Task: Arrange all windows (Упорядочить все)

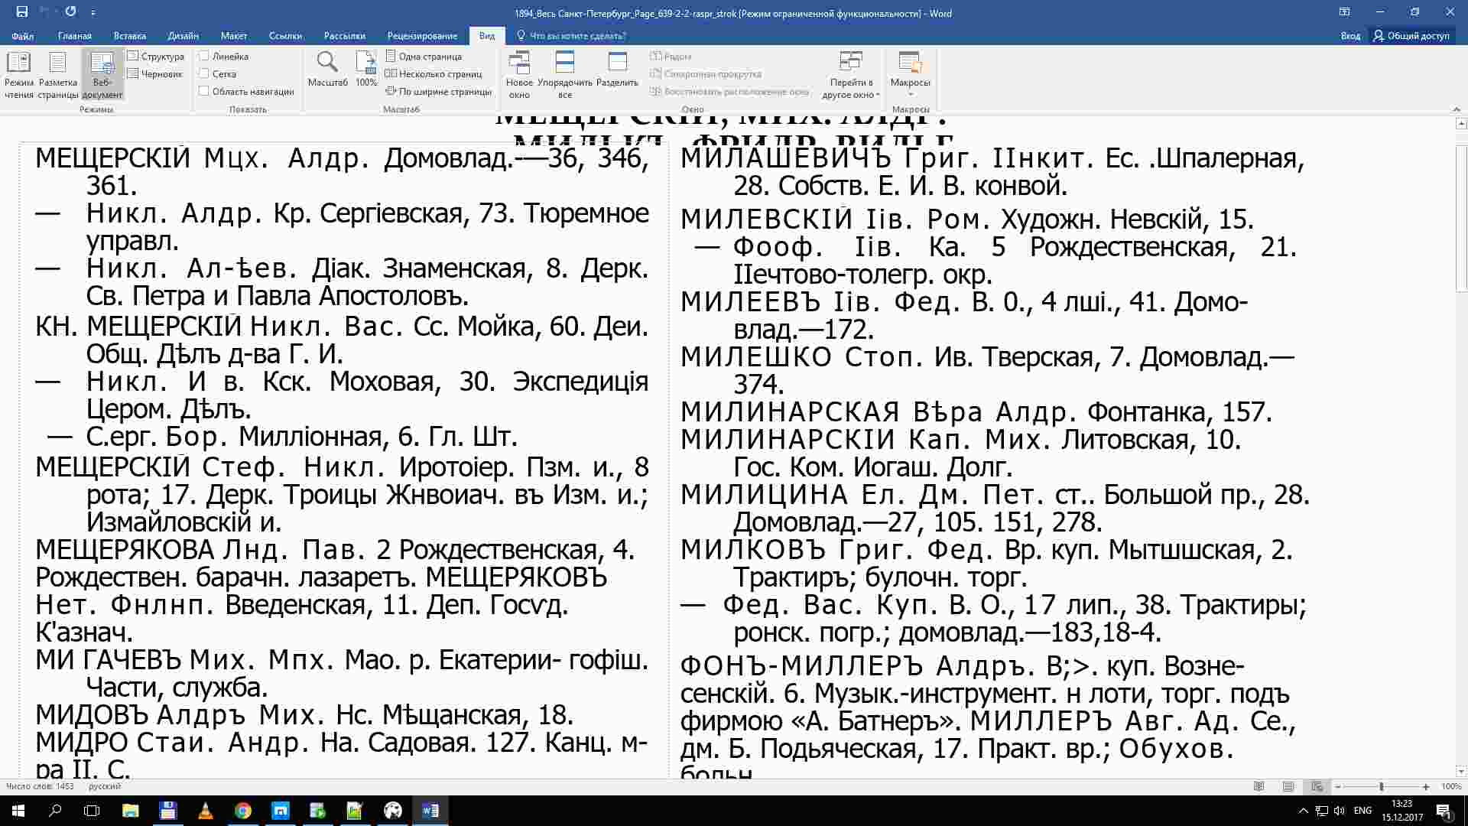Action: click(x=564, y=73)
